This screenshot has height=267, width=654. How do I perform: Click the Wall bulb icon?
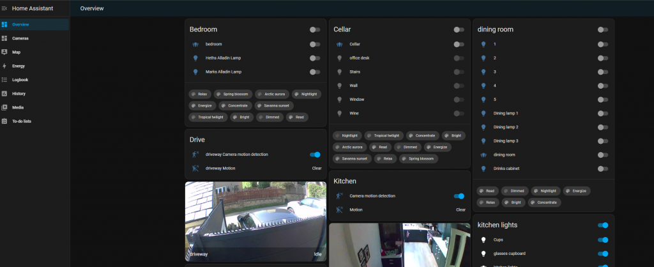(340, 86)
